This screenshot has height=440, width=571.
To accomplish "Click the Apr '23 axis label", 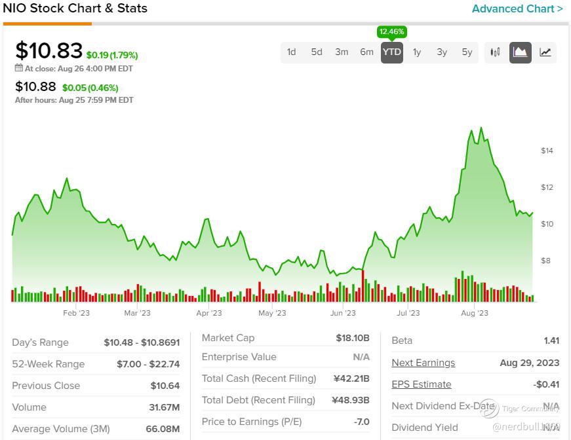I will [209, 313].
